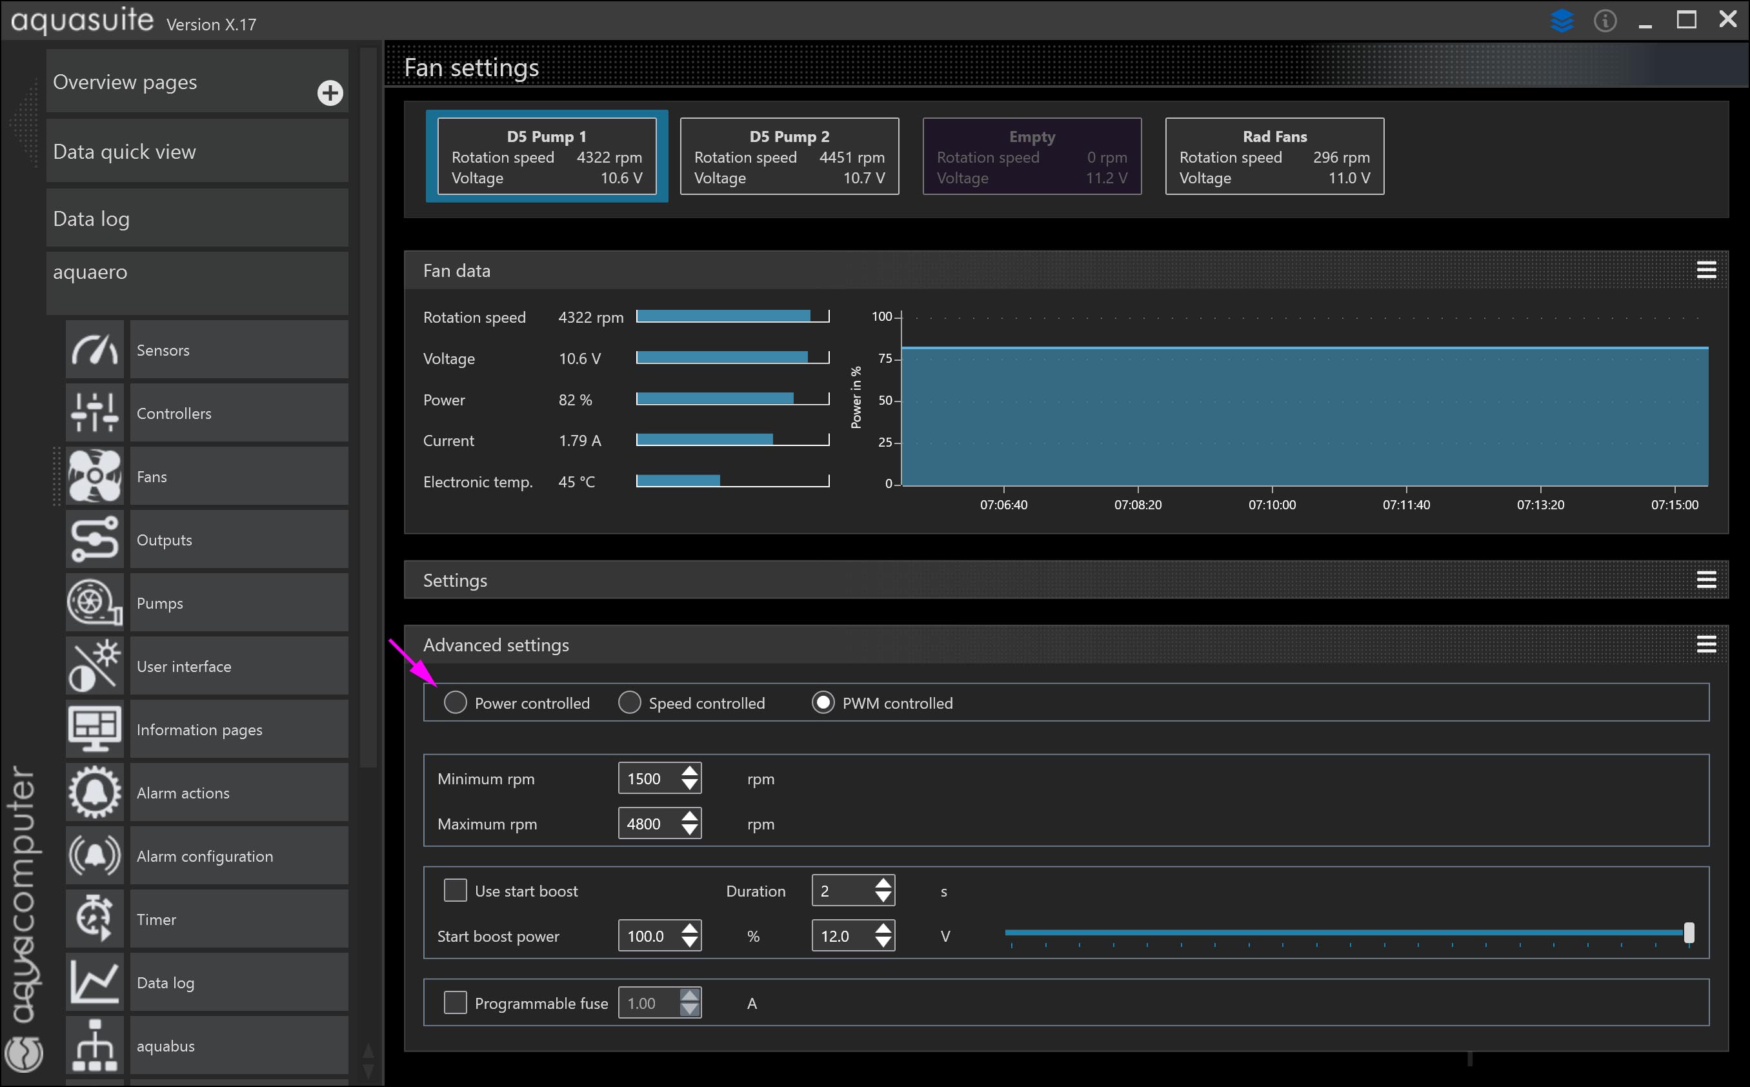Image resolution: width=1750 pixels, height=1087 pixels.
Task: Open Data quick view
Action: click(x=197, y=152)
